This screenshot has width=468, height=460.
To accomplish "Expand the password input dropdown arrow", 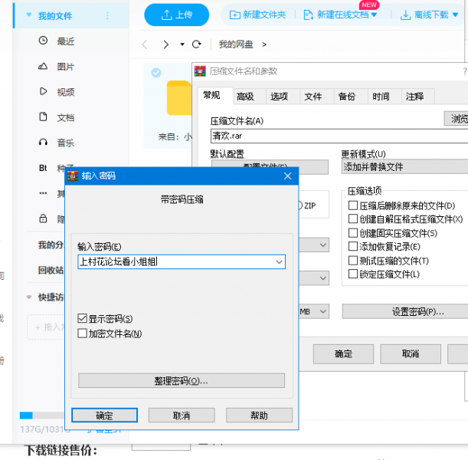I will 277,261.
